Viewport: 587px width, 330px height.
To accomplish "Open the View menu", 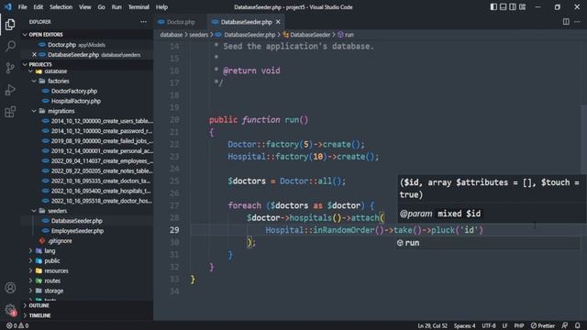I will pos(85,6).
